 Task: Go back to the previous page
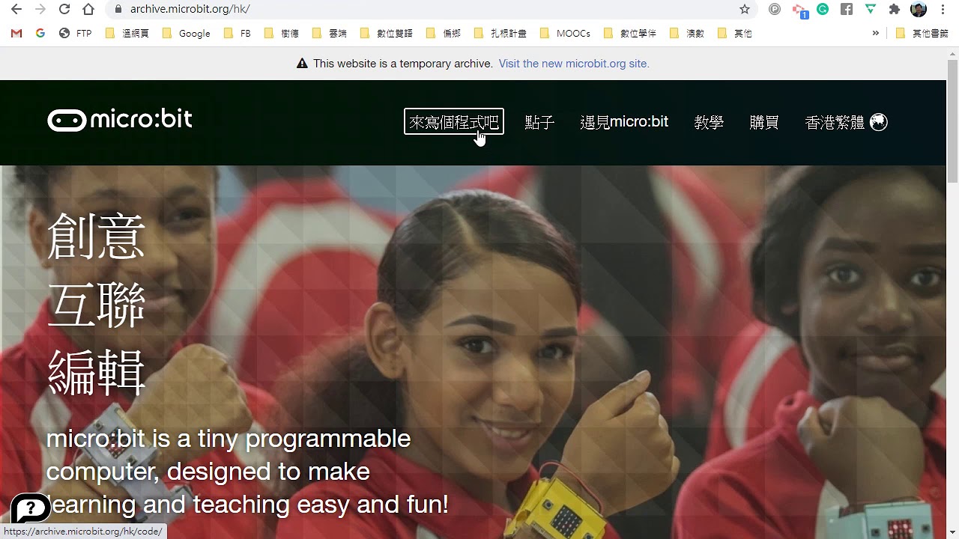pyautogui.click(x=16, y=10)
